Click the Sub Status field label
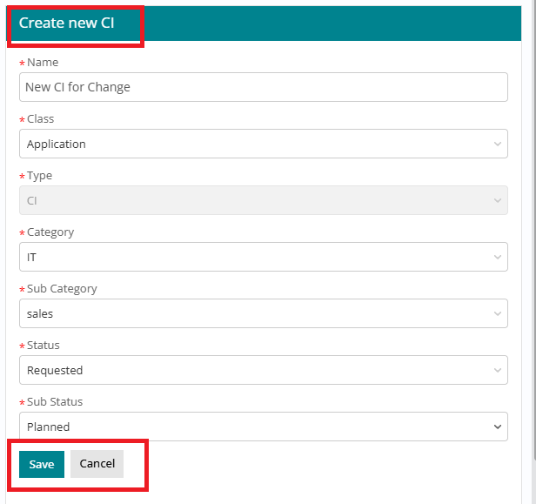The height and width of the screenshot is (504, 536). click(x=55, y=402)
